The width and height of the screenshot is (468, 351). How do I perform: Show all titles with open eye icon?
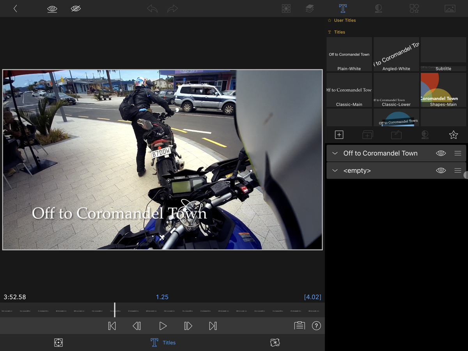point(52,9)
